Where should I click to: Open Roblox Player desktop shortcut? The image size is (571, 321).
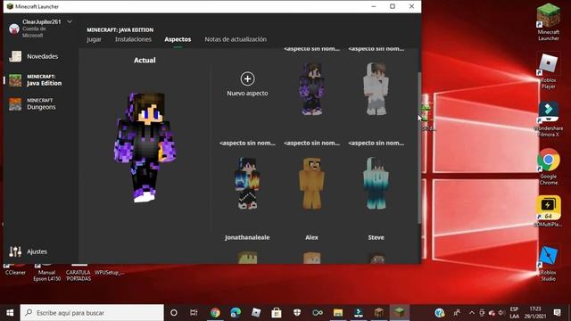(x=549, y=71)
